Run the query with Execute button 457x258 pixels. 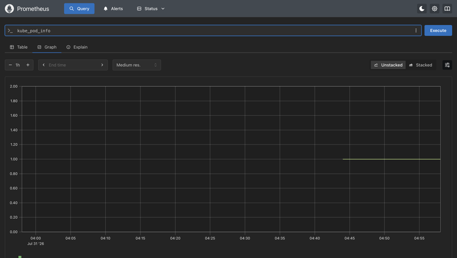[438, 30]
